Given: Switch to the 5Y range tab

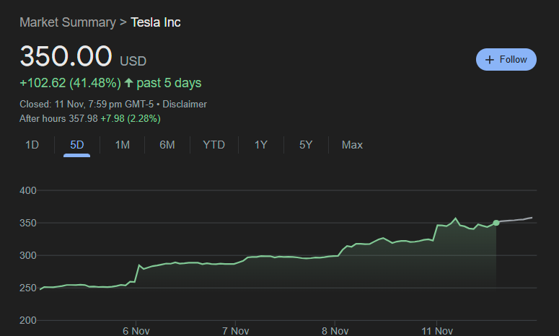Looking at the screenshot, I should click(x=306, y=145).
